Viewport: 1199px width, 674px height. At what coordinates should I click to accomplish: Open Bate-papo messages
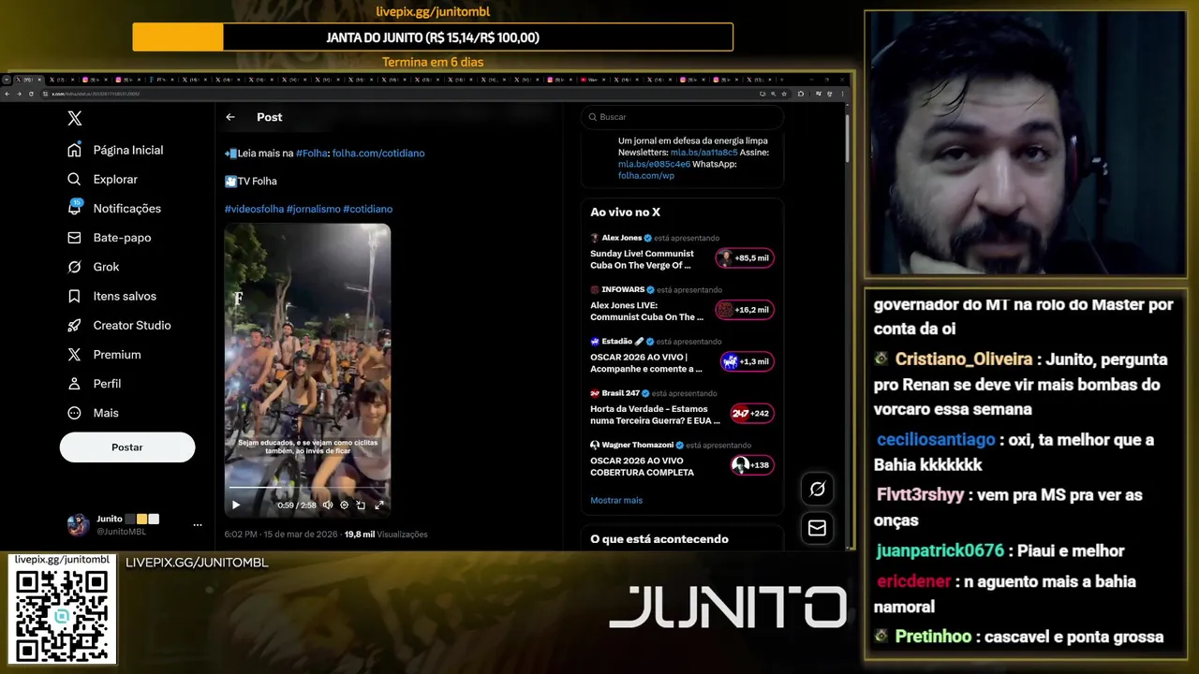point(110,238)
